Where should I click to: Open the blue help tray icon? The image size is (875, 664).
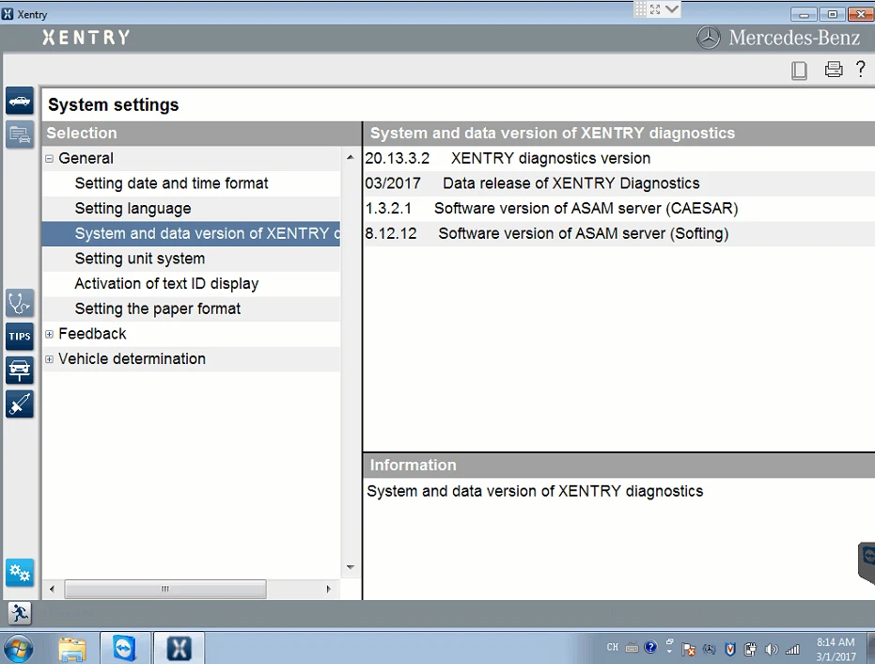tap(650, 647)
